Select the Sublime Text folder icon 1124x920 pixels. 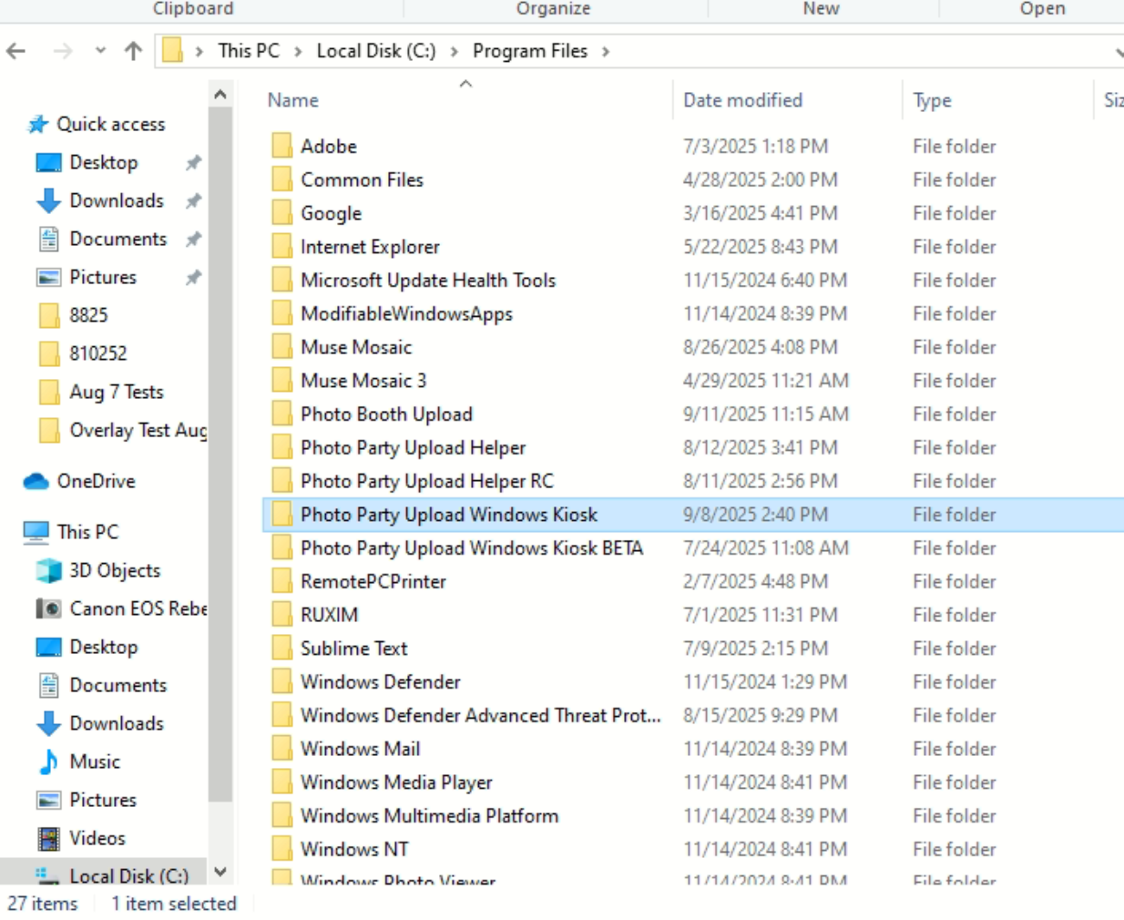(282, 649)
